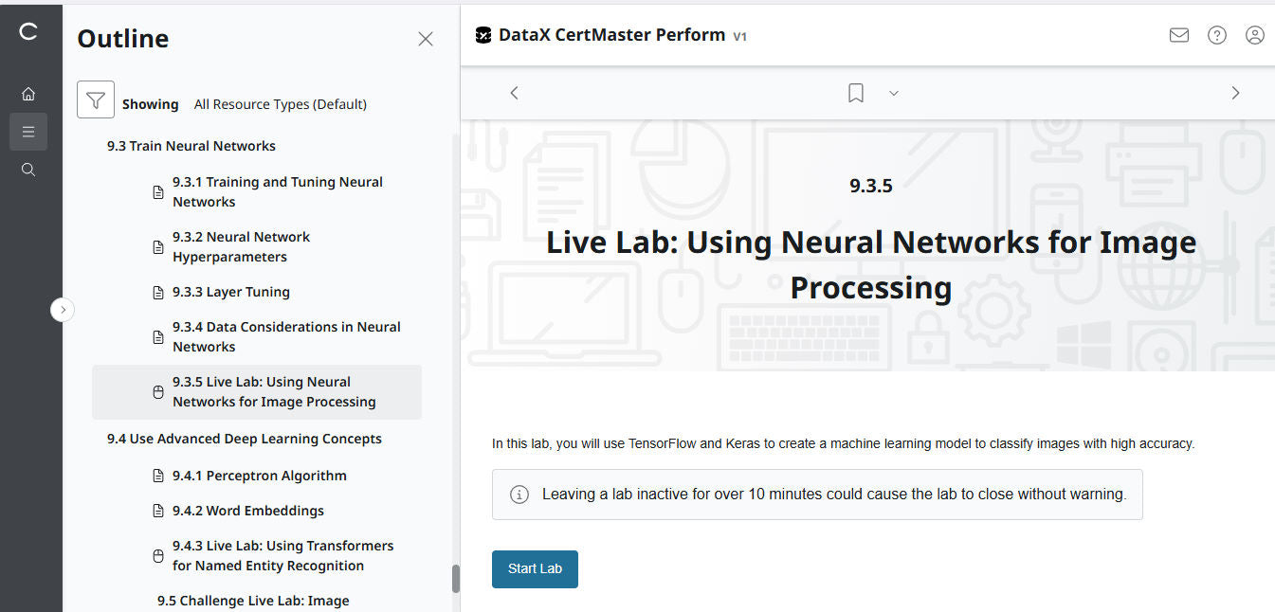The width and height of the screenshot is (1275, 612).
Task: Click the info icon on the warning banner
Action: point(519,494)
